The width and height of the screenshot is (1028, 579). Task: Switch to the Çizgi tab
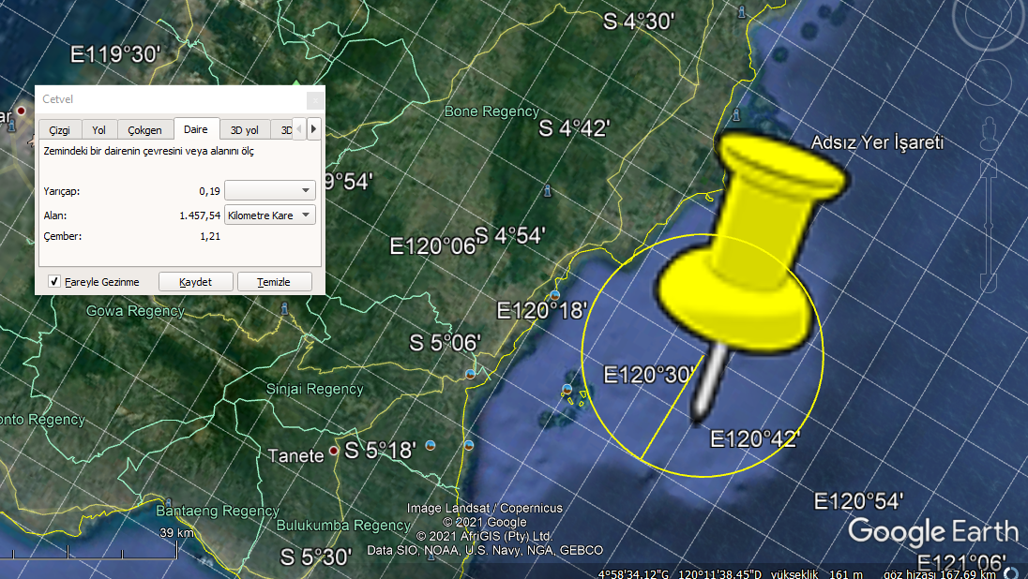pos(60,129)
